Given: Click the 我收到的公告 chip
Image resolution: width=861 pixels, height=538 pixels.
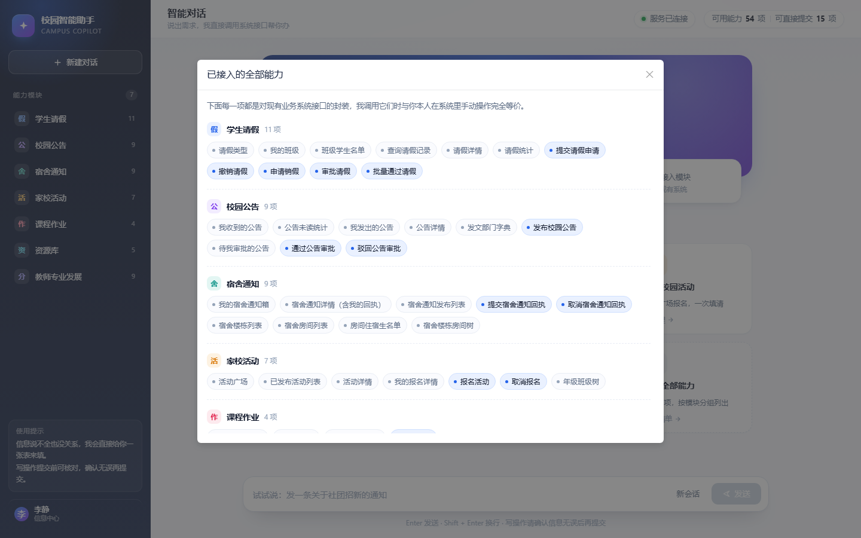Looking at the screenshot, I should click(238, 228).
